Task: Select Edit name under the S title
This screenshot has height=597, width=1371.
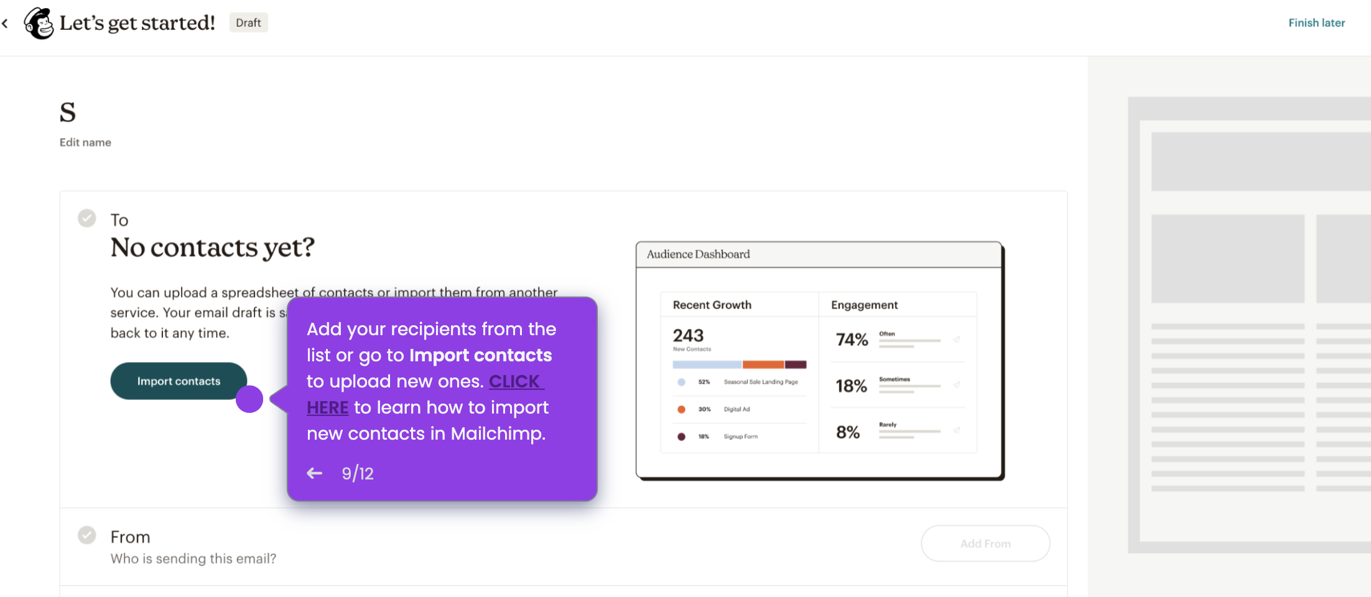Action: (85, 142)
